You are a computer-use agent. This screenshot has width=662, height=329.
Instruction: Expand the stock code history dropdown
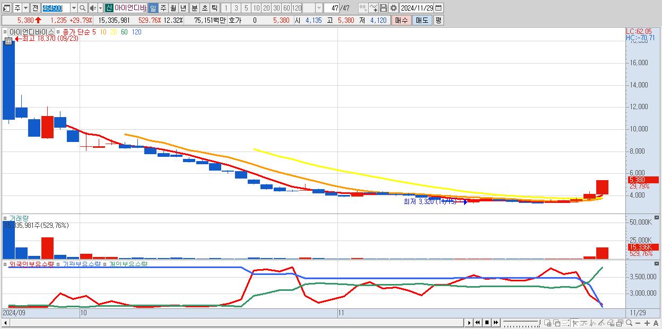tap(74, 8)
